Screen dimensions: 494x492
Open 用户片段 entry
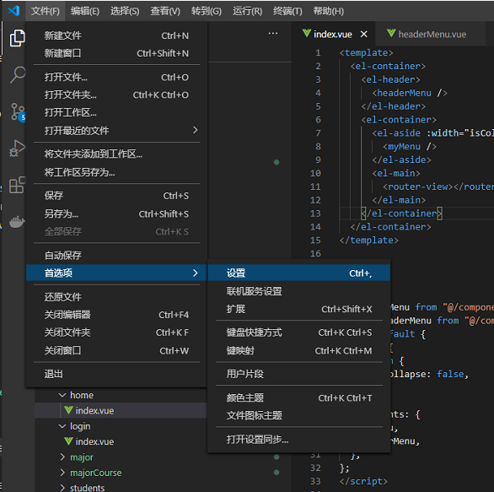pos(298,374)
